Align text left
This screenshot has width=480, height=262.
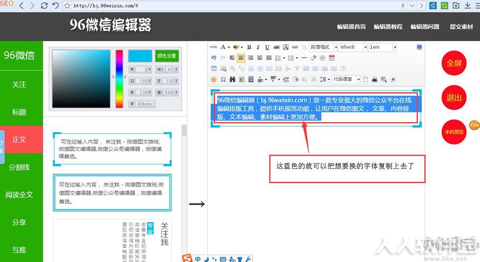click(241, 58)
